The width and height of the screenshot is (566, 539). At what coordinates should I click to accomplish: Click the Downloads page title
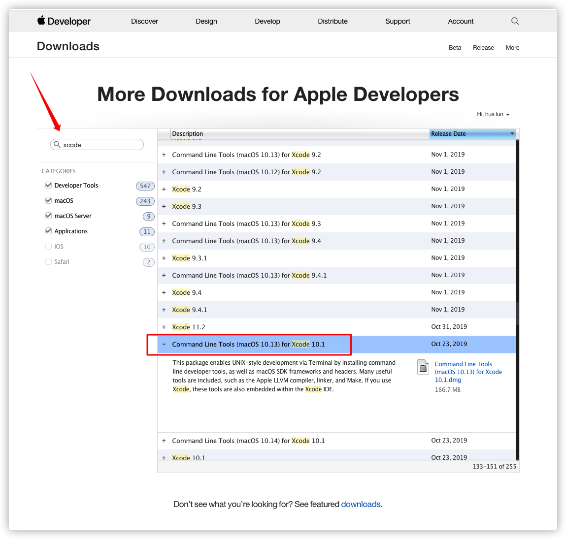click(x=68, y=46)
